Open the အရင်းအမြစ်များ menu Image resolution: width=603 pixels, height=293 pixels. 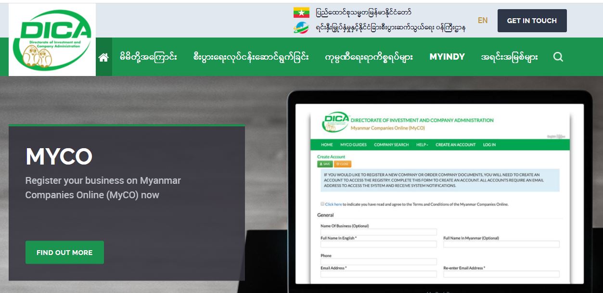click(509, 57)
